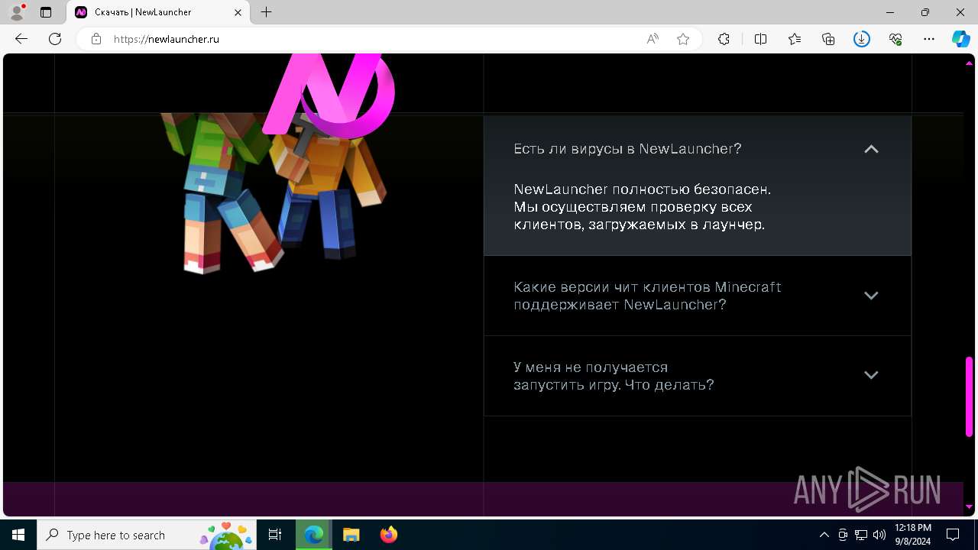The width and height of the screenshot is (978, 550).
Task: Expand the 'У меня не получается запустить игру' question
Action: (x=871, y=375)
